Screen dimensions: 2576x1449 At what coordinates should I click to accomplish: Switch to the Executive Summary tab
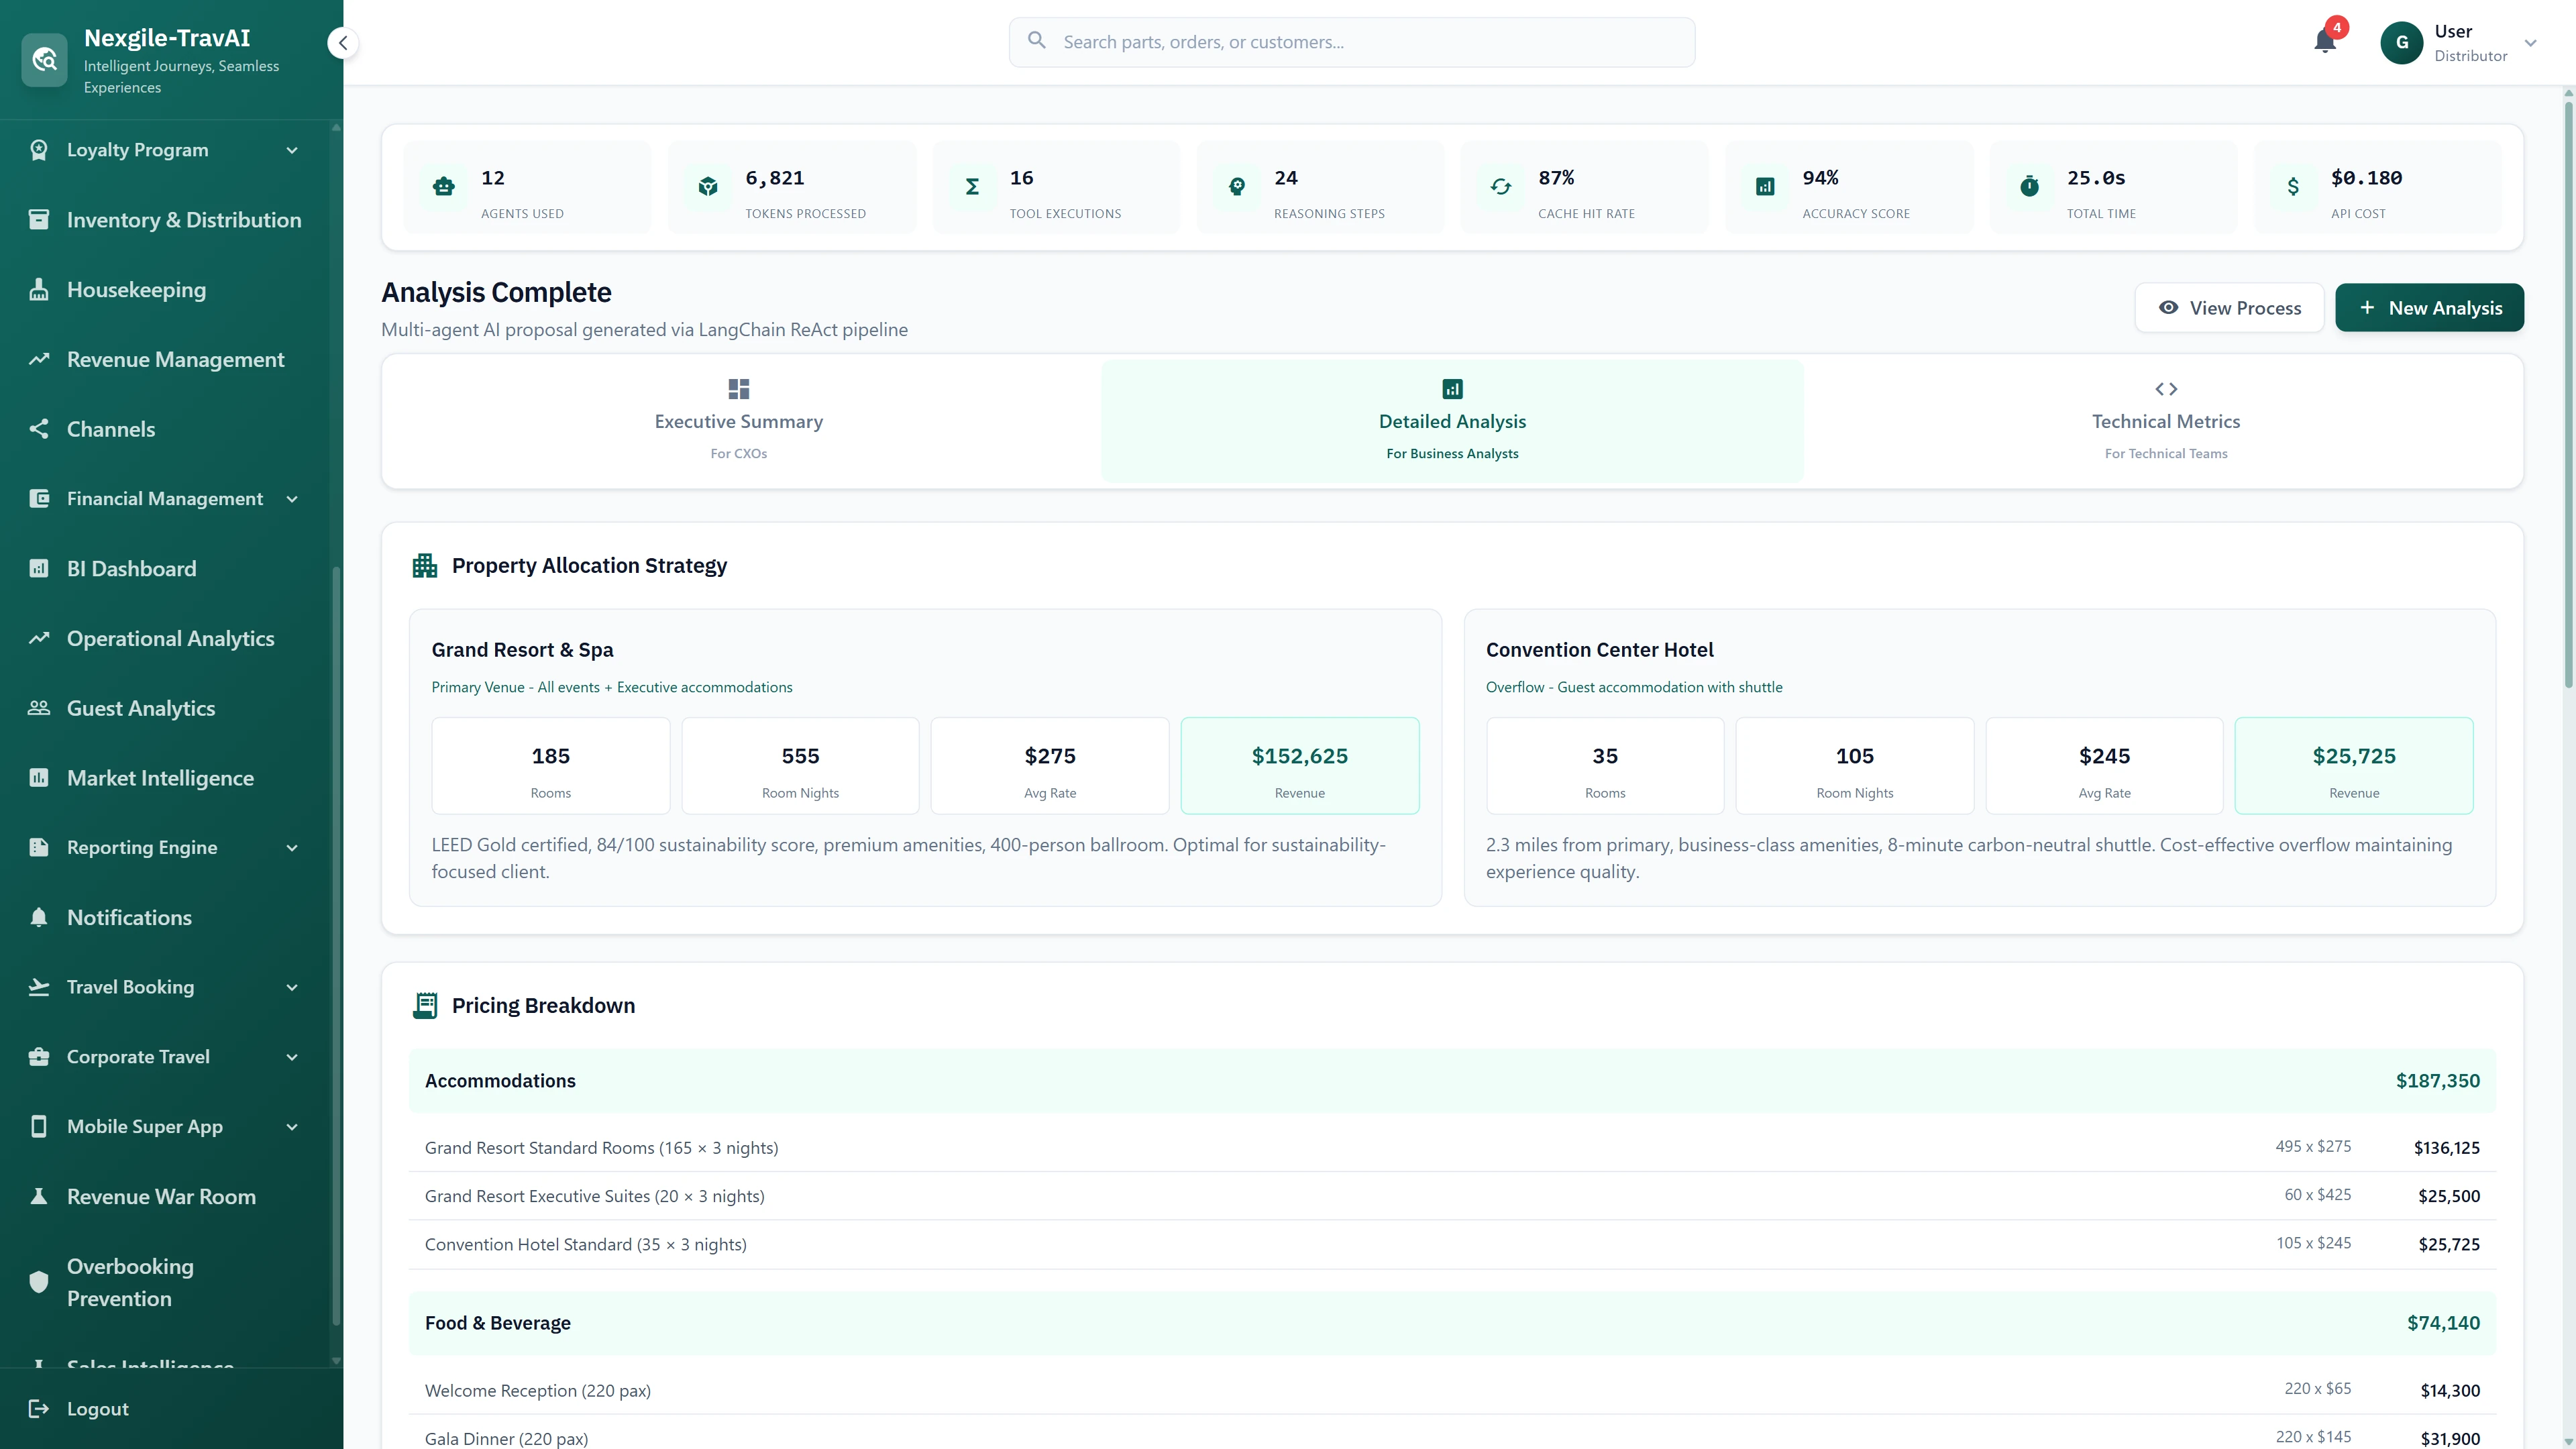click(x=738, y=420)
